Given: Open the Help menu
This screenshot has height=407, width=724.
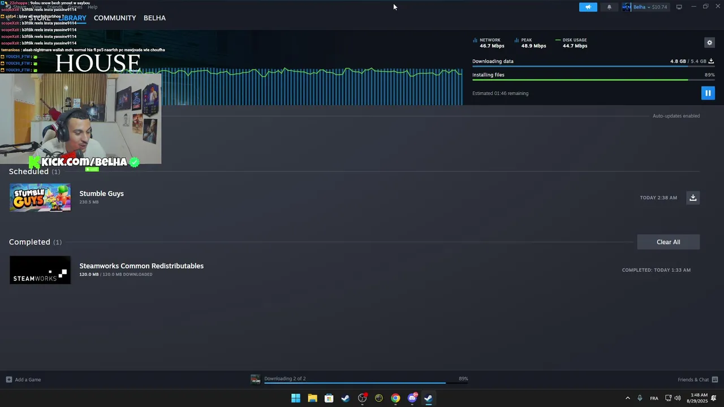Looking at the screenshot, I should click(93, 7).
